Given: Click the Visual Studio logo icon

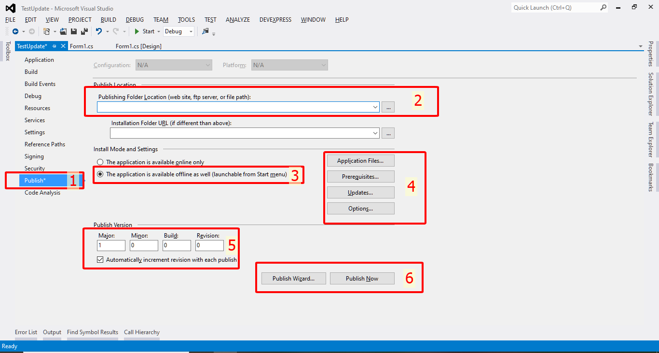Looking at the screenshot, I should [10, 8].
